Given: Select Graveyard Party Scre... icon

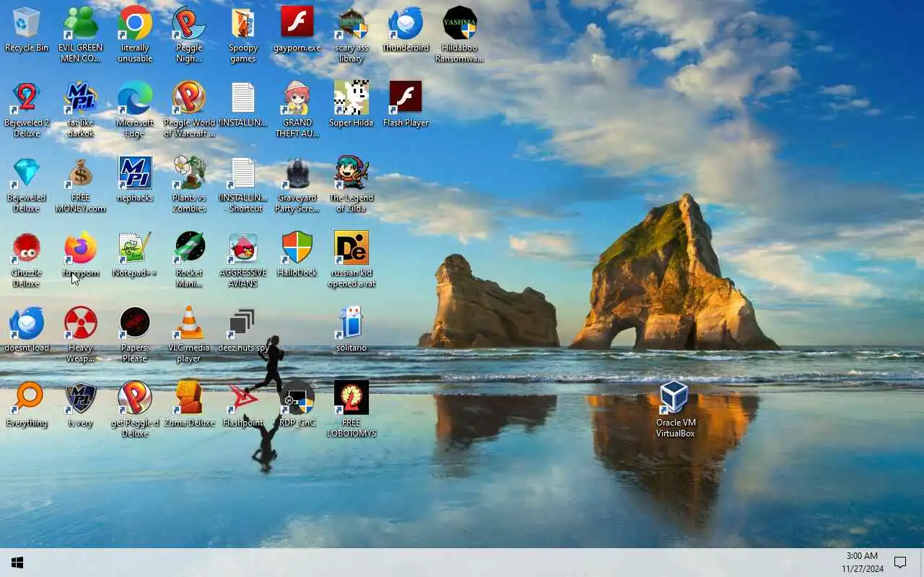Looking at the screenshot, I should (x=297, y=173).
